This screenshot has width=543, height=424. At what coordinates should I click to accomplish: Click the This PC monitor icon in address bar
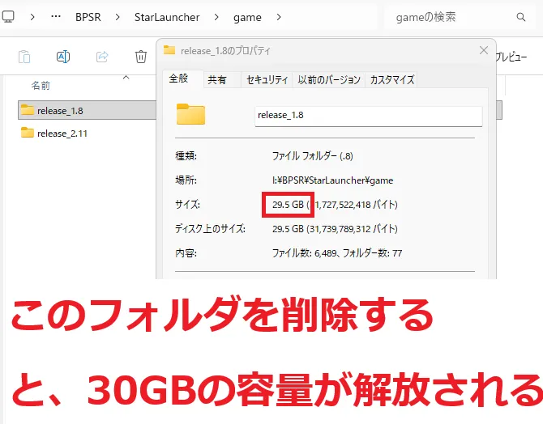pyautogui.click(x=7, y=17)
